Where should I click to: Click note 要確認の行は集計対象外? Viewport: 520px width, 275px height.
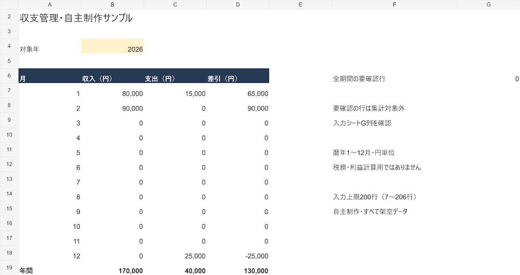[369, 108]
